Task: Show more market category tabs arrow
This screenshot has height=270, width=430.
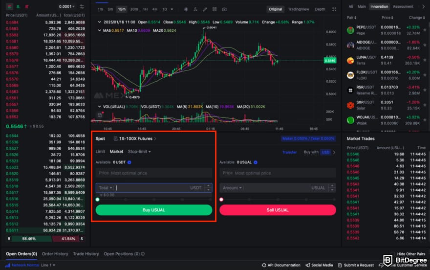Action: [424, 6]
